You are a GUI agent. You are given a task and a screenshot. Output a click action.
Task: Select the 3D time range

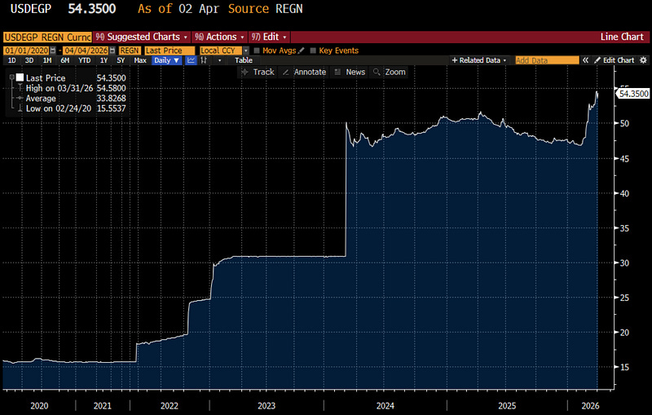[29, 60]
